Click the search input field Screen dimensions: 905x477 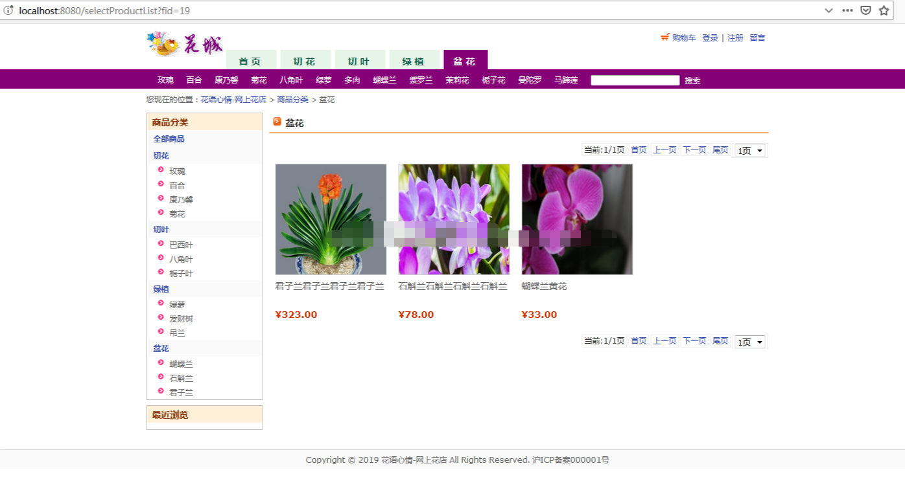point(635,80)
